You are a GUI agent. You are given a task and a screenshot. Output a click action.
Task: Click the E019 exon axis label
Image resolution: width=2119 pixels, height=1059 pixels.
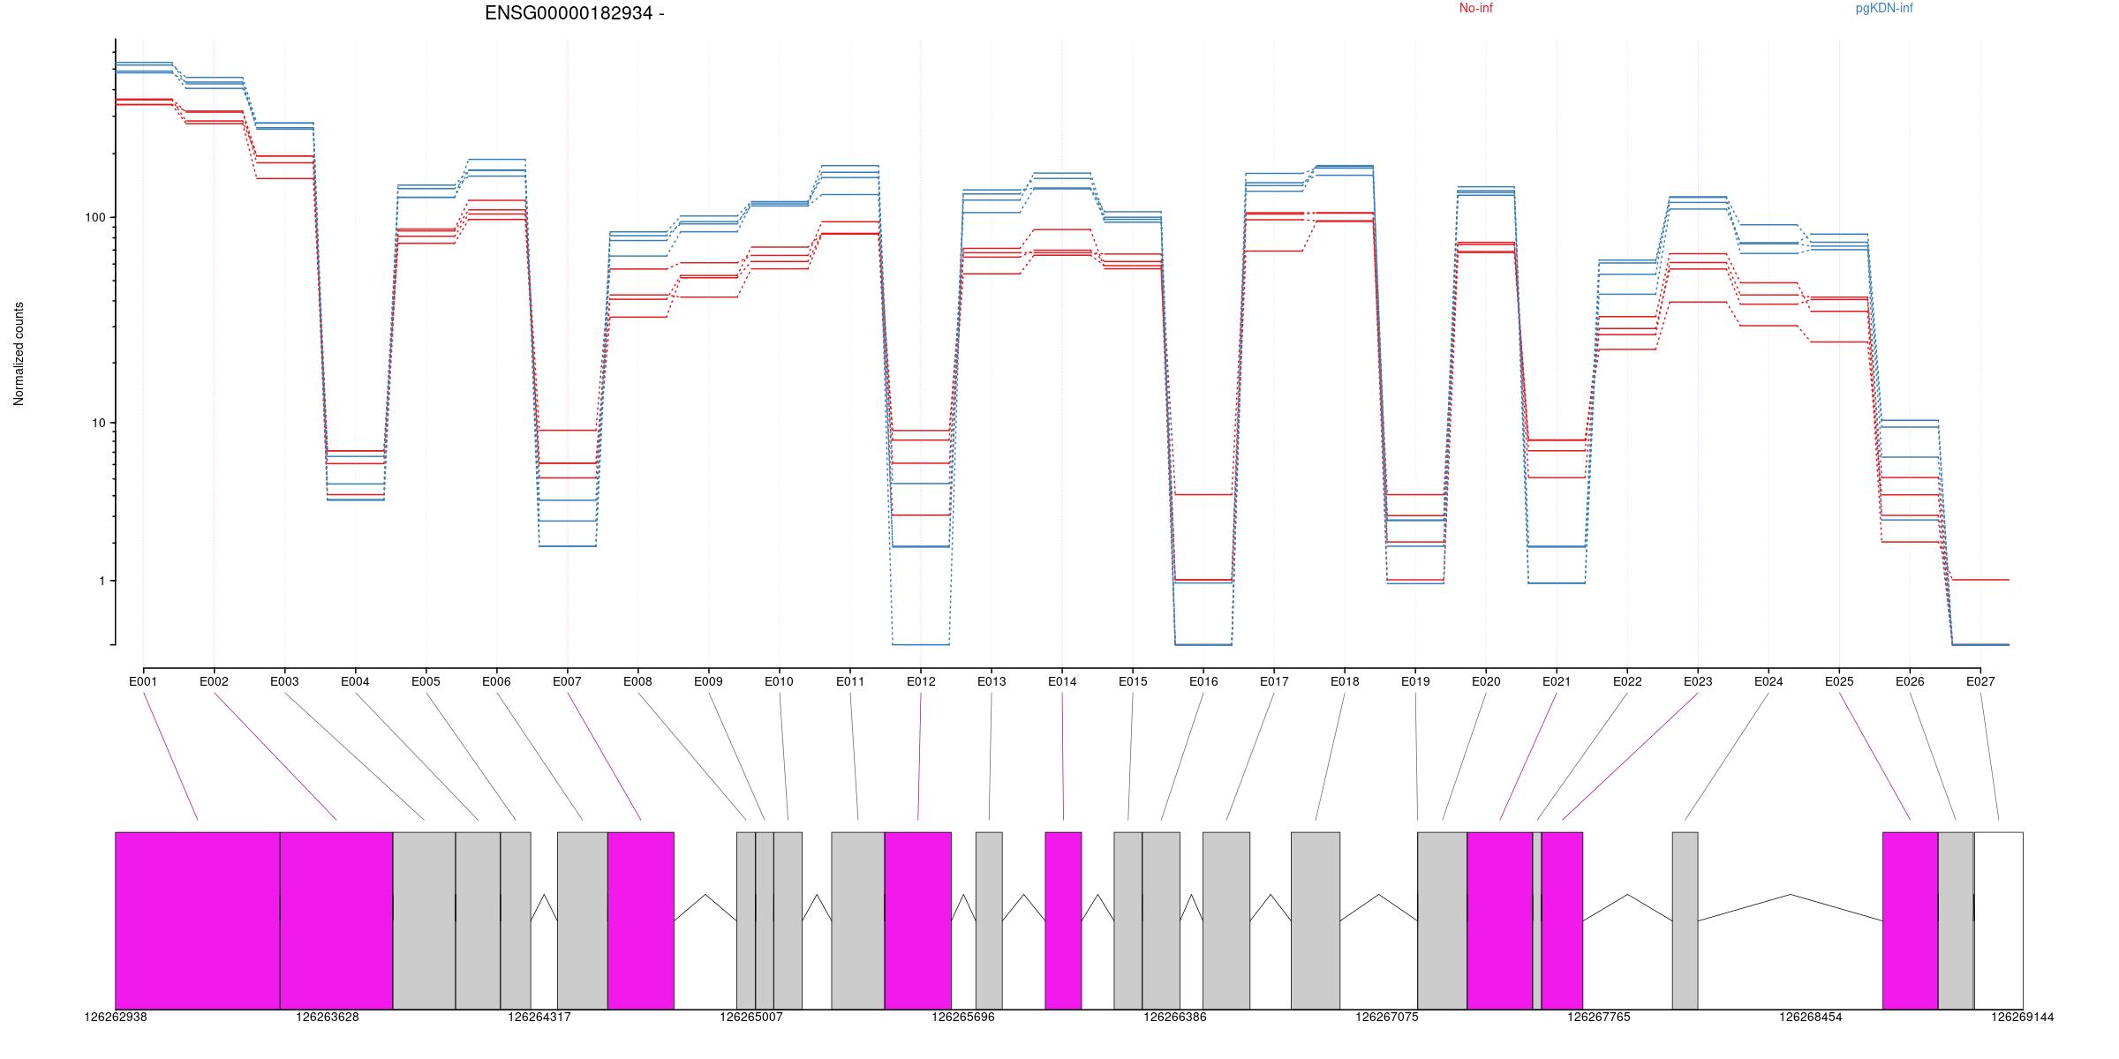pos(1415,681)
